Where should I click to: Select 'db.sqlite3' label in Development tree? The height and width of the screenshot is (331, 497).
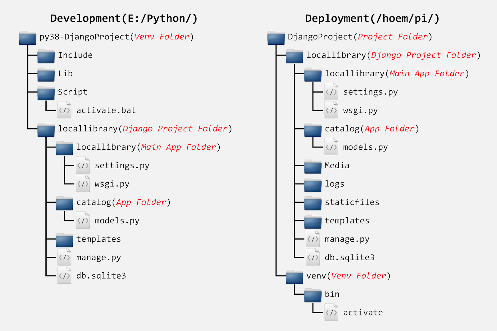coord(101,276)
